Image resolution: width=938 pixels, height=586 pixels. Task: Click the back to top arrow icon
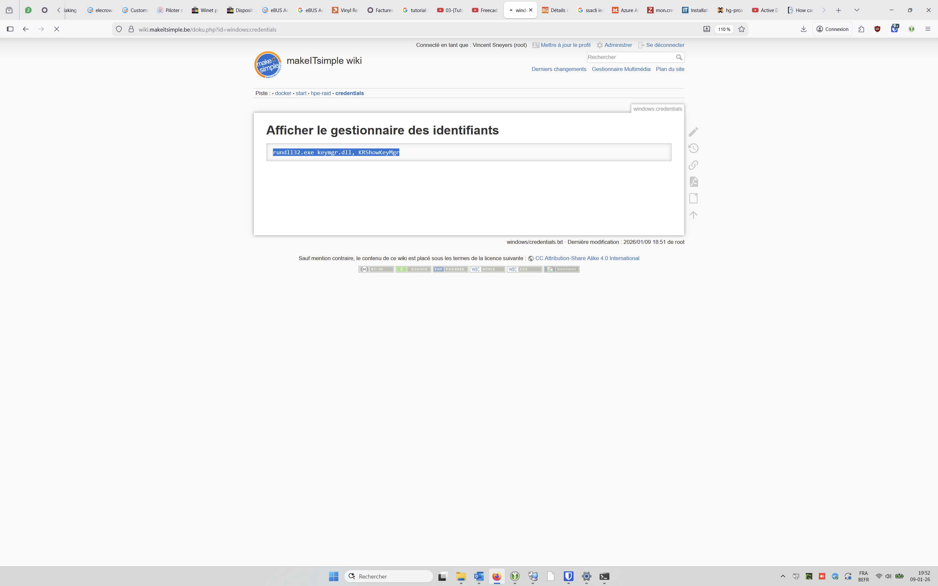click(x=693, y=215)
